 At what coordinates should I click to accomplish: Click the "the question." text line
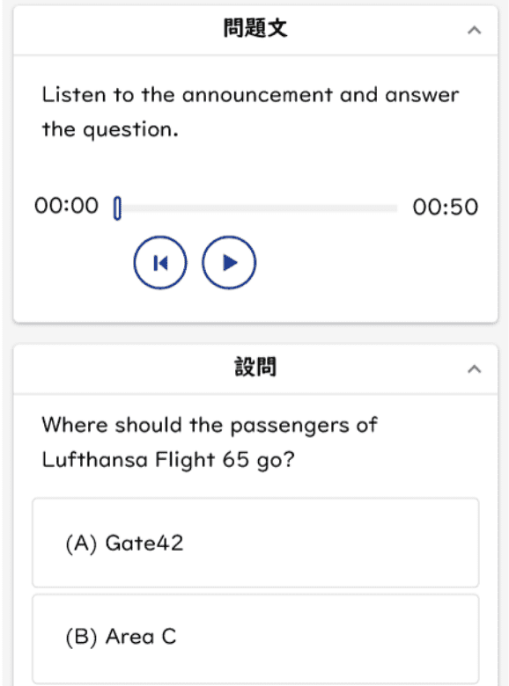pyautogui.click(x=110, y=130)
